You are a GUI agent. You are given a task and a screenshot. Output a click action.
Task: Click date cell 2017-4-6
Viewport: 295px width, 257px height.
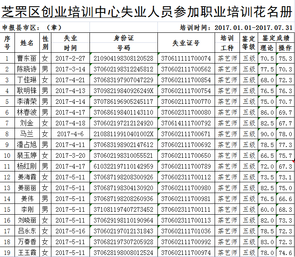pos(70,134)
